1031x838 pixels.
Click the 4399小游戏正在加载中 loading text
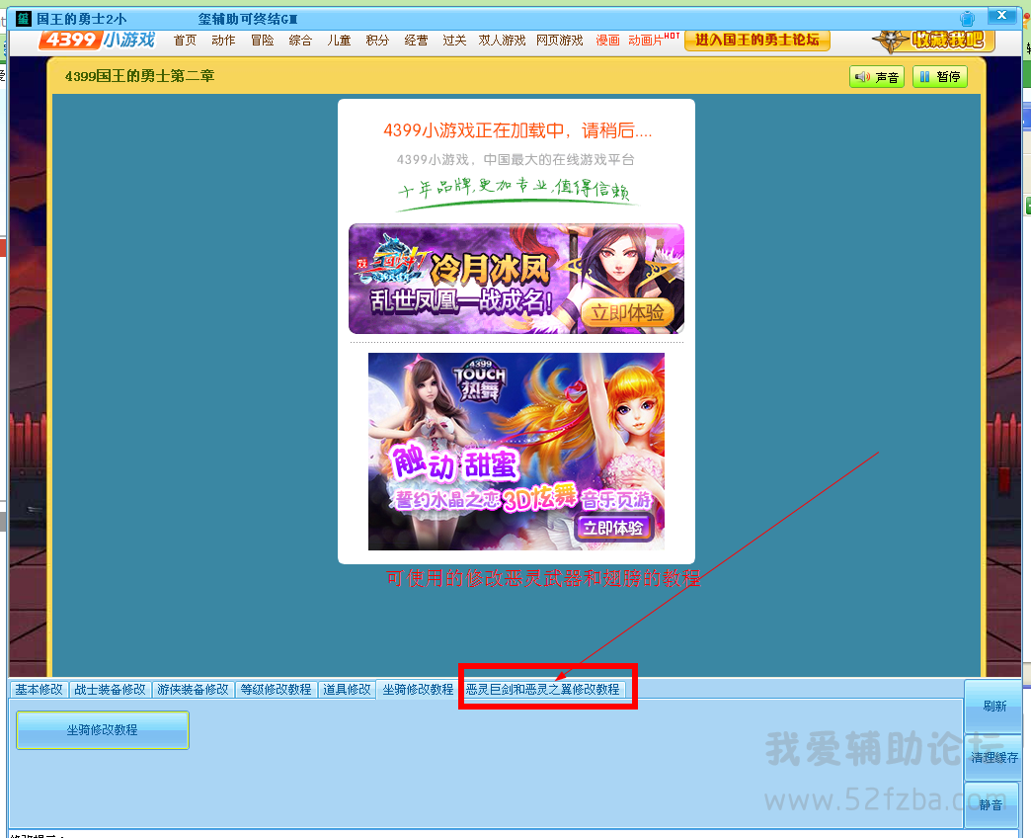click(517, 130)
